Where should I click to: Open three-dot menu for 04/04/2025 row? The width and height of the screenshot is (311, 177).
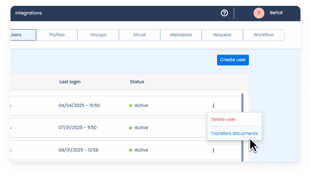click(x=213, y=106)
